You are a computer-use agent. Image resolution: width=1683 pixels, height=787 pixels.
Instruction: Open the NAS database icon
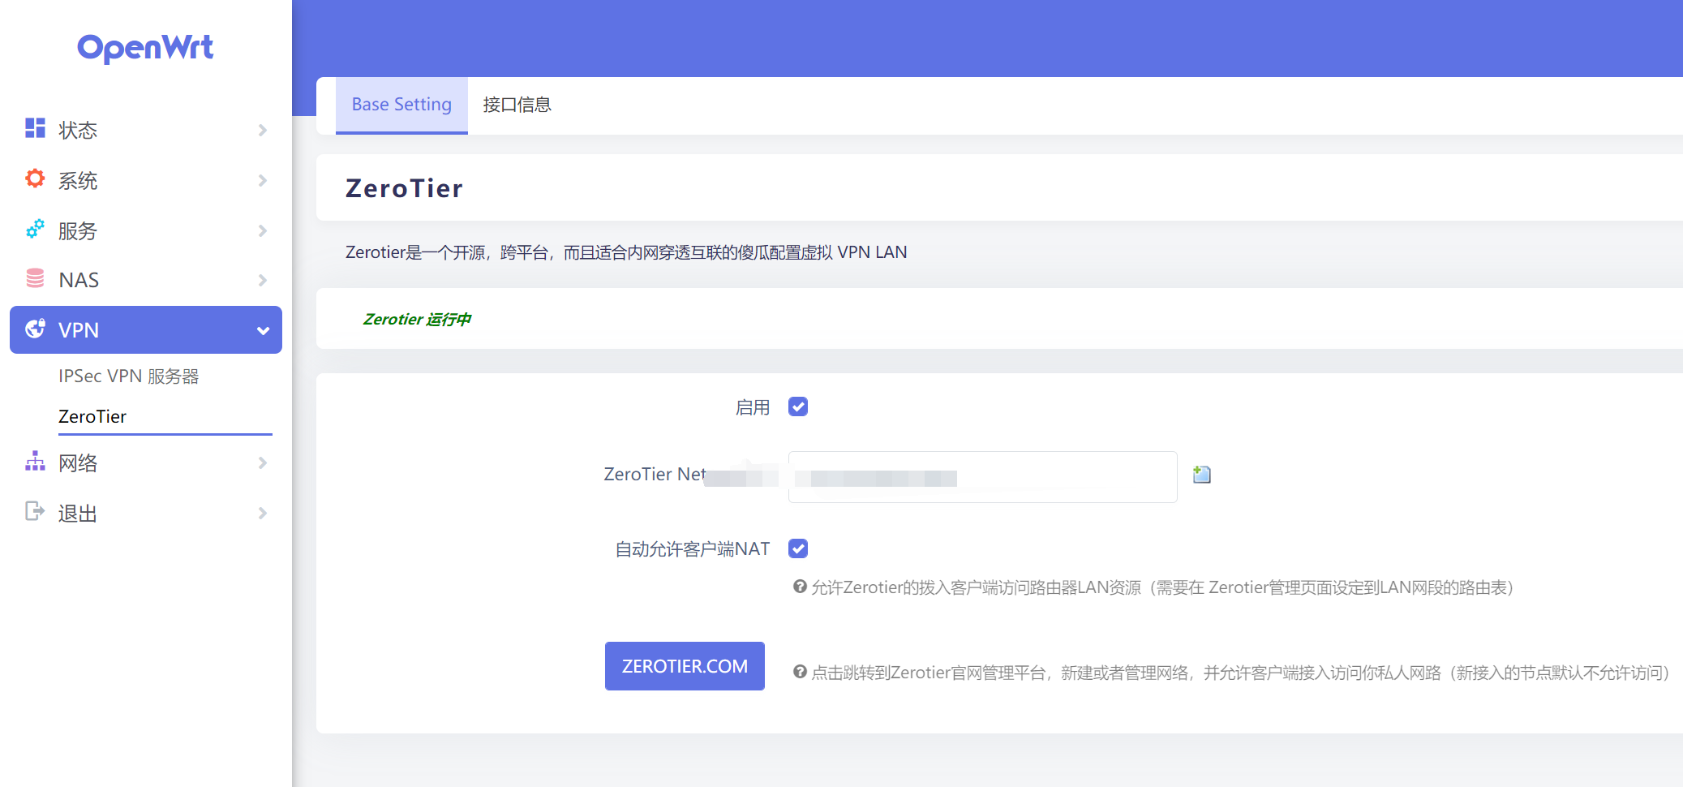[34, 279]
